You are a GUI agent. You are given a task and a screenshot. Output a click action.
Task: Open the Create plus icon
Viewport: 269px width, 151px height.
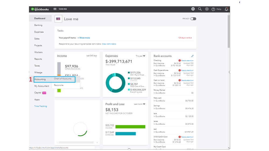pos(193,9)
